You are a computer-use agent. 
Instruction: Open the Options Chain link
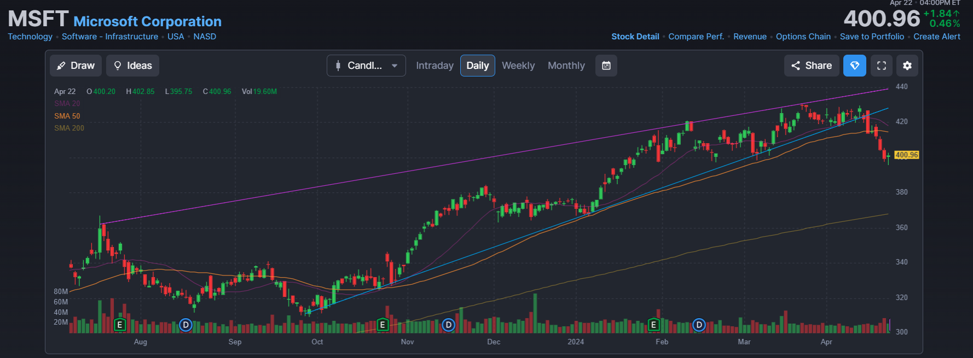click(803, 37)
